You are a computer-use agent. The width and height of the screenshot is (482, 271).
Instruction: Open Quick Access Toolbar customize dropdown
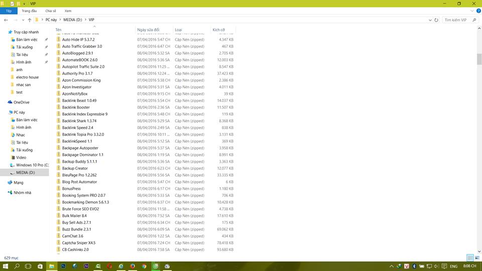pyautogui.click(x=24, y=4)
